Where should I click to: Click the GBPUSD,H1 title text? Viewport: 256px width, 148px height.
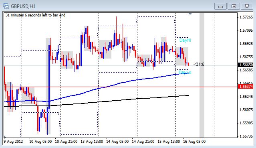pyautogui.click(x=23, y=6)
